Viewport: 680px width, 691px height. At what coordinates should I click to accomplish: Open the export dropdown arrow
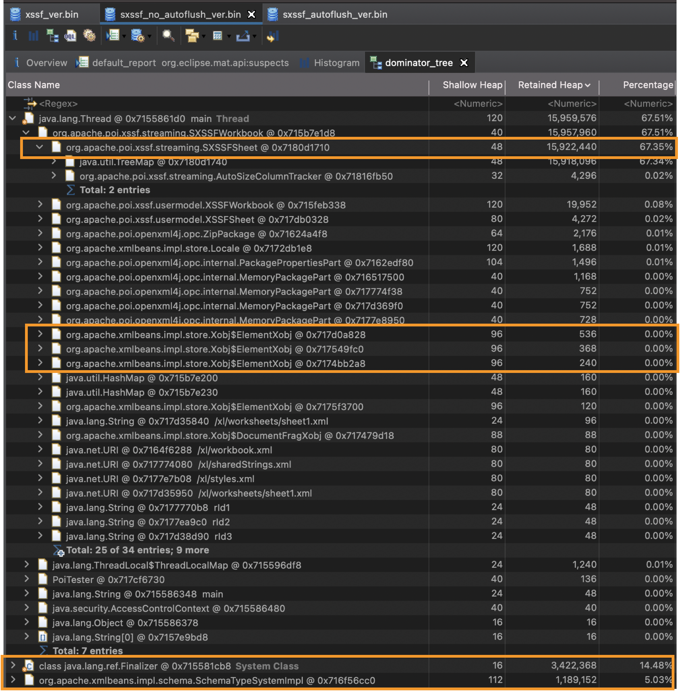254,36
